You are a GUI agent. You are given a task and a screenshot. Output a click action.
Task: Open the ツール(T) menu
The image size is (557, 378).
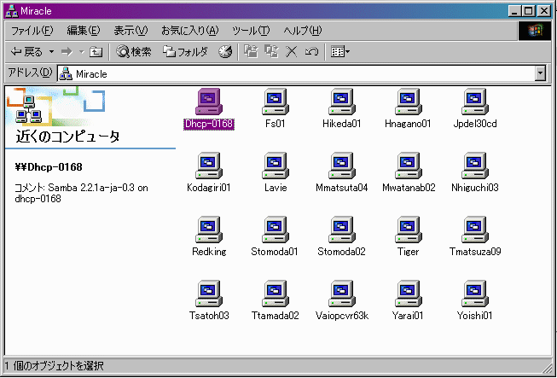251,31
